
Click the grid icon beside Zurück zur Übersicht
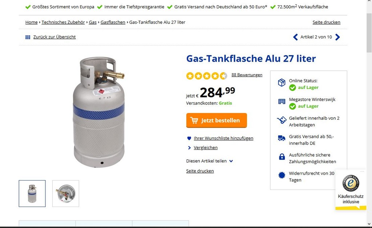[28, 37]
